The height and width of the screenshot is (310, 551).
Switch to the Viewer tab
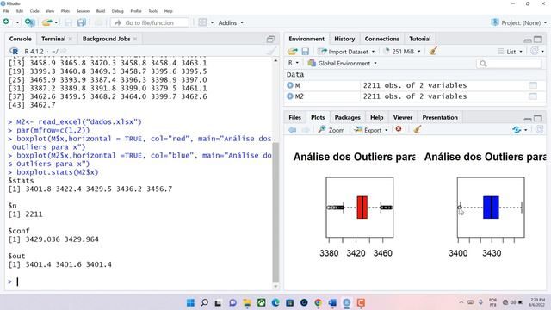point(402,117)
